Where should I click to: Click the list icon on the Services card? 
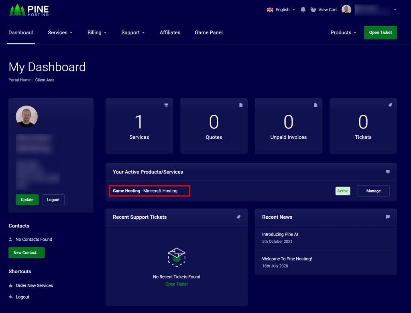pos(166,105)
